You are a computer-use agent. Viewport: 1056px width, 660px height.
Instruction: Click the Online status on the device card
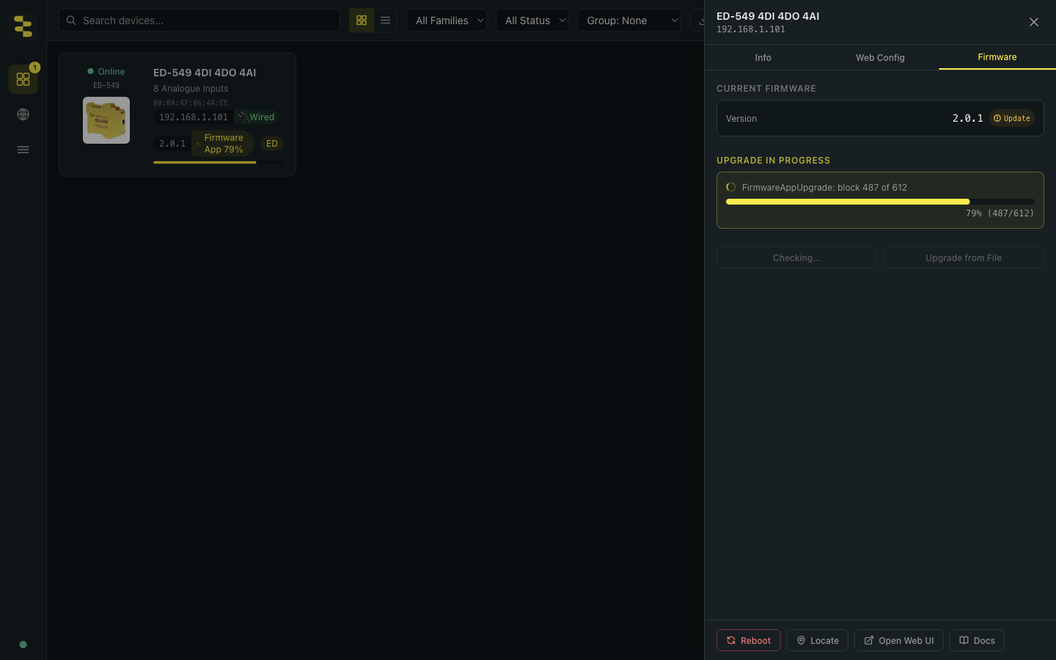[106, 72]
